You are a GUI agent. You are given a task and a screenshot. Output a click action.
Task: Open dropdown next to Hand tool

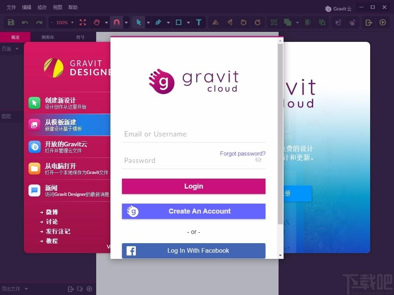(106, 23)
